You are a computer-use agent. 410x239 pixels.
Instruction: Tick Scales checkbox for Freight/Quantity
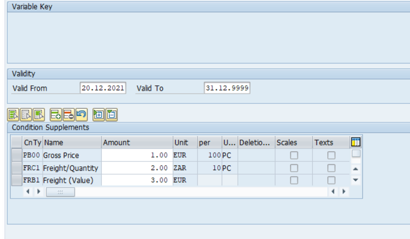pyautogui.click(x=294, y=168)
